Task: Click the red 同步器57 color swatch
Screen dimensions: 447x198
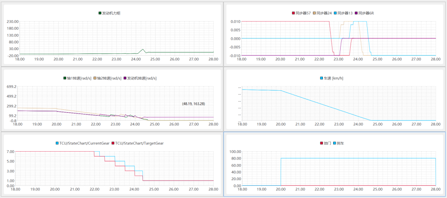Action: click(x=293, y=13)
